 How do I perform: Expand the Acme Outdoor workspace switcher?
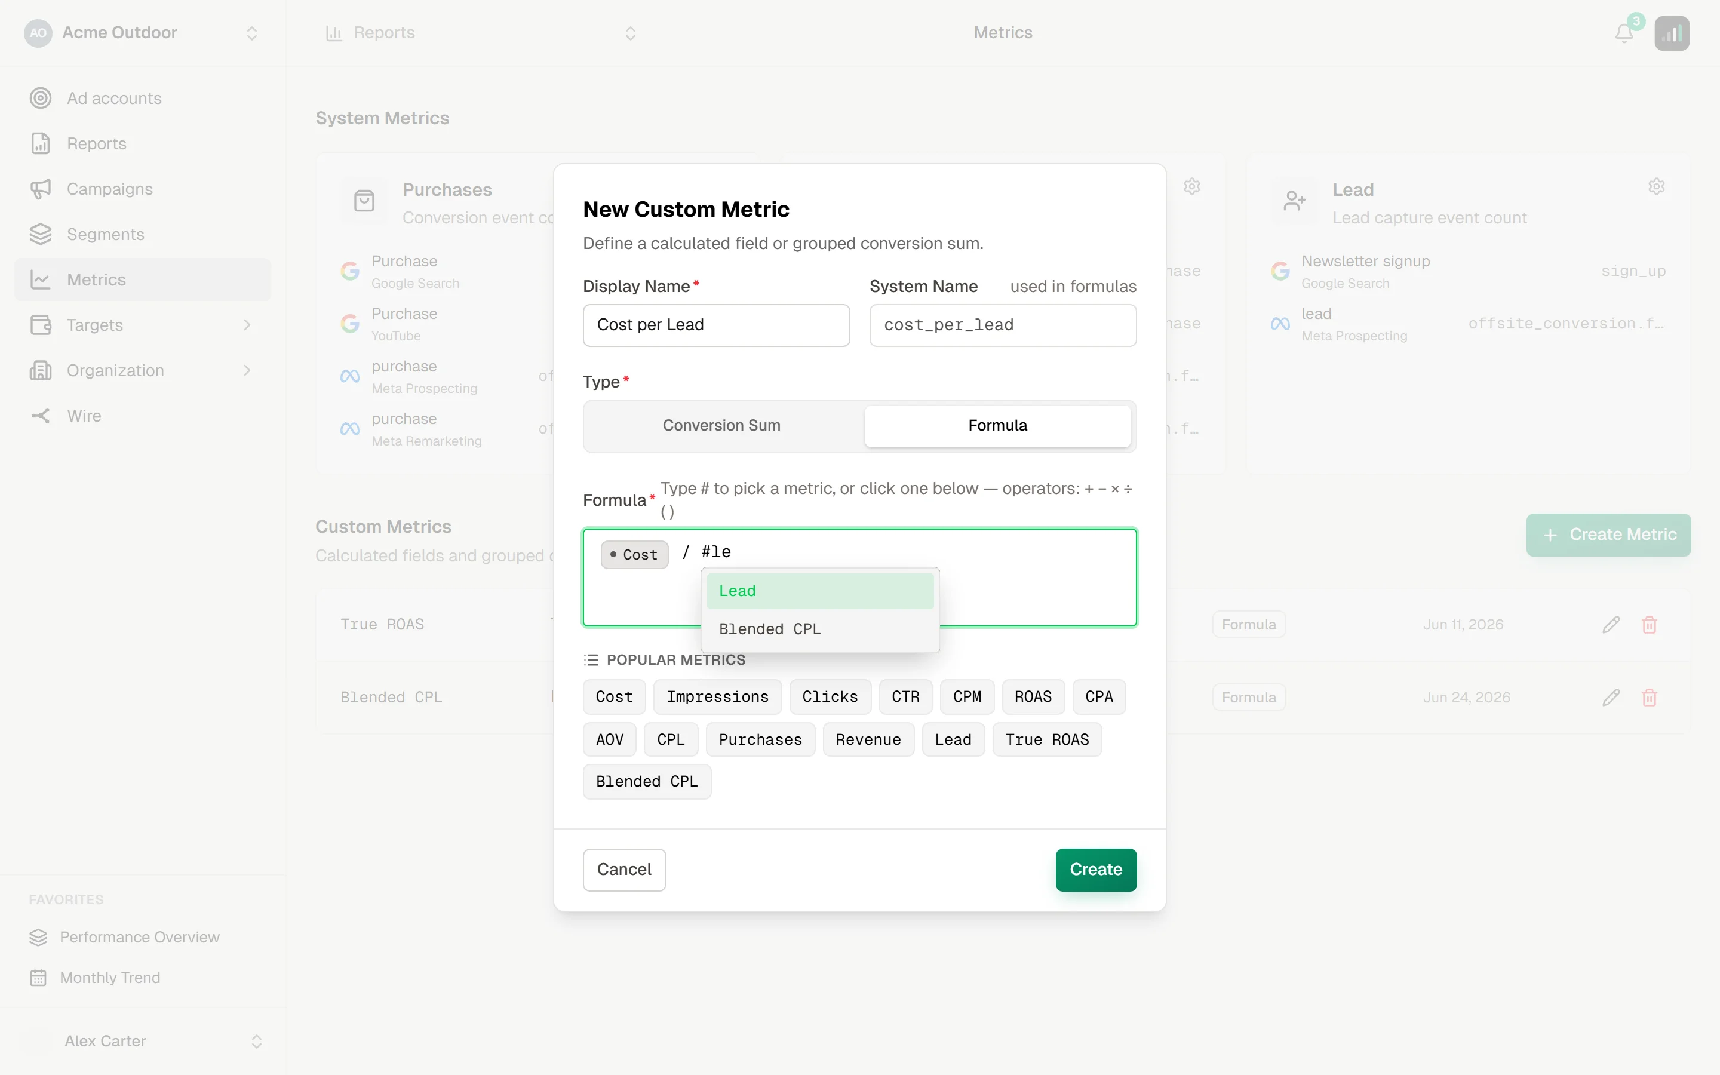251,33
